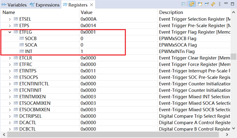Expand the ETCNTINITCTL register
Viewport: 237px width, 138px height.
(x=10, y=84)
